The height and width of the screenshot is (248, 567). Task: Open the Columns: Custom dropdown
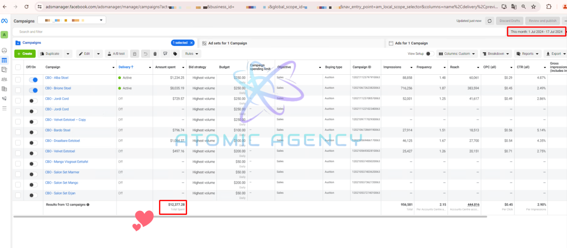click(x=457, y=54)
